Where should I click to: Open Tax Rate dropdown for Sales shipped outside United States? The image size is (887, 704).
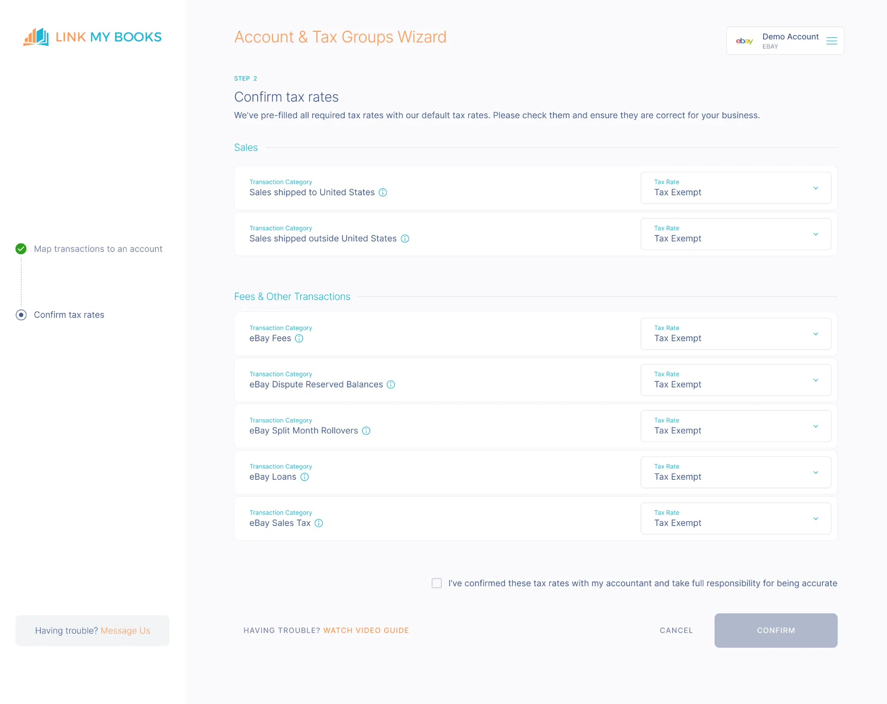point(735,234)
